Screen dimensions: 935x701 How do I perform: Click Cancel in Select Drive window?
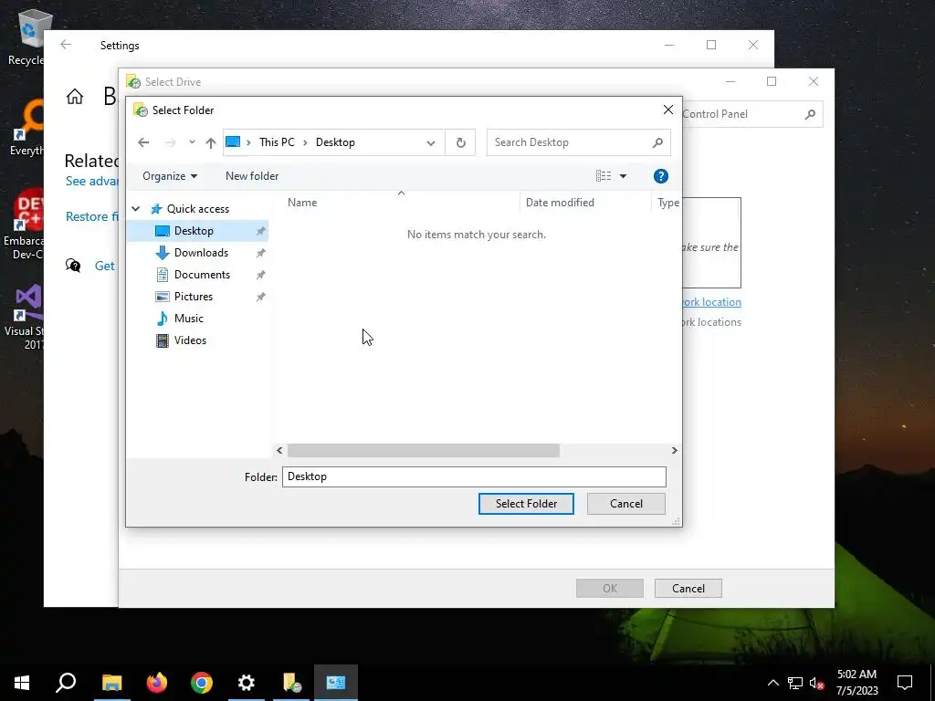(x=688, y=589)
